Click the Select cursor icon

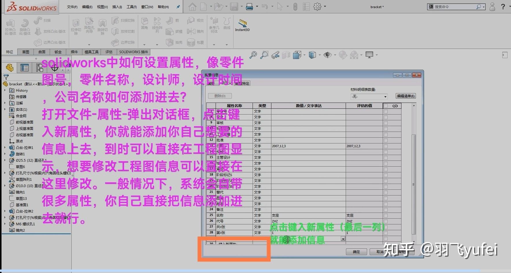tap(279, 7)
